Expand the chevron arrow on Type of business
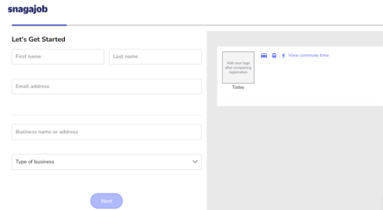Image resolution: width=383 pixels, height=210 pixels. (194, 162)
